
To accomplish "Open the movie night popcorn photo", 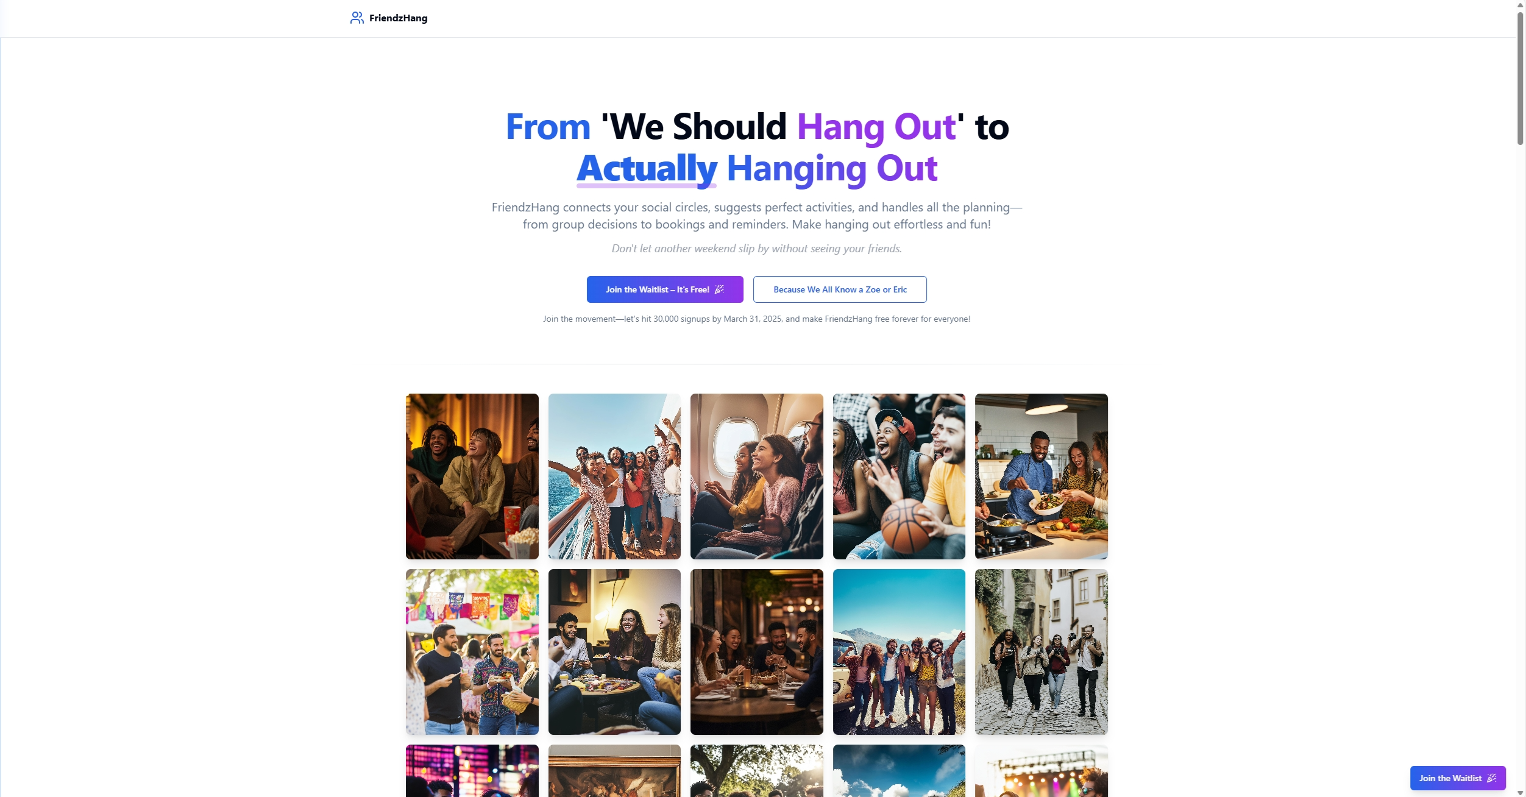I will tap(472, 476).
